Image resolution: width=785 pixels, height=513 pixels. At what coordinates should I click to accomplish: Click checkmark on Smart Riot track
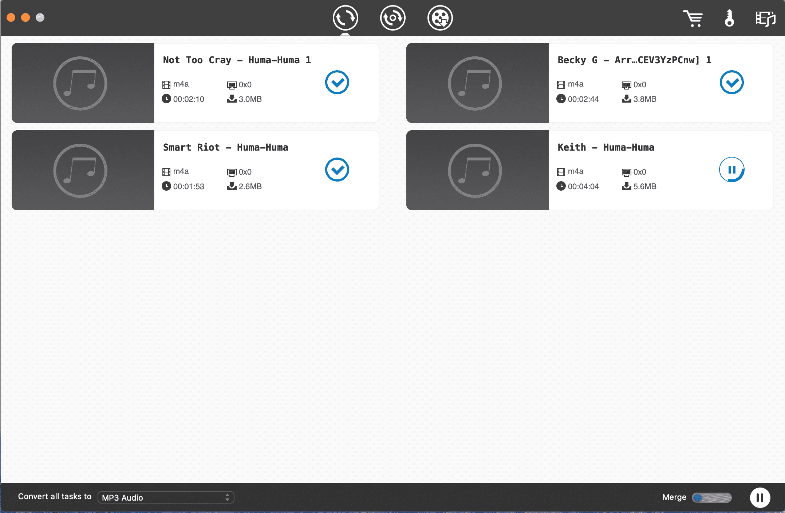click(x=337, y=170)
